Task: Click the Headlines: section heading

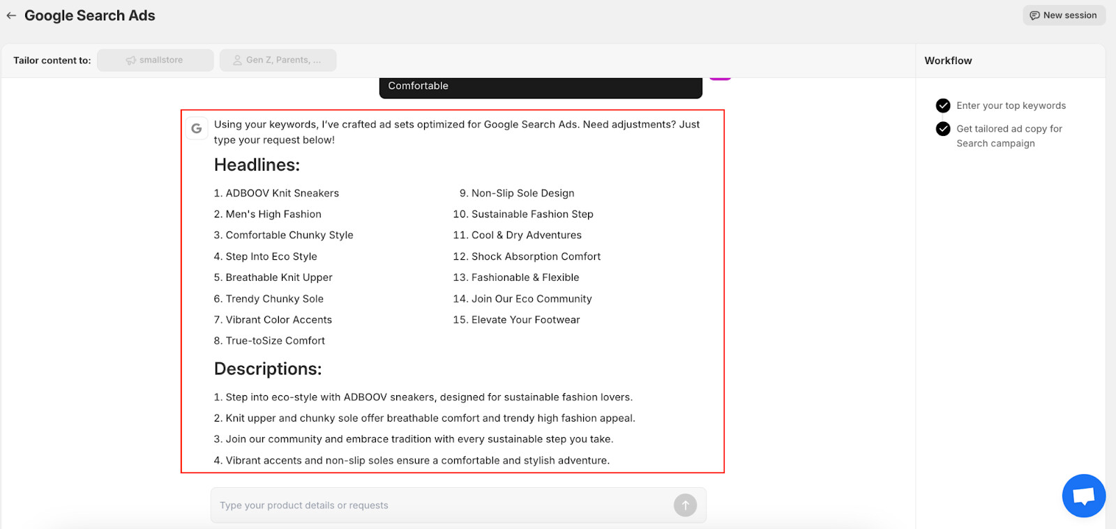Action: click(257, 165)
